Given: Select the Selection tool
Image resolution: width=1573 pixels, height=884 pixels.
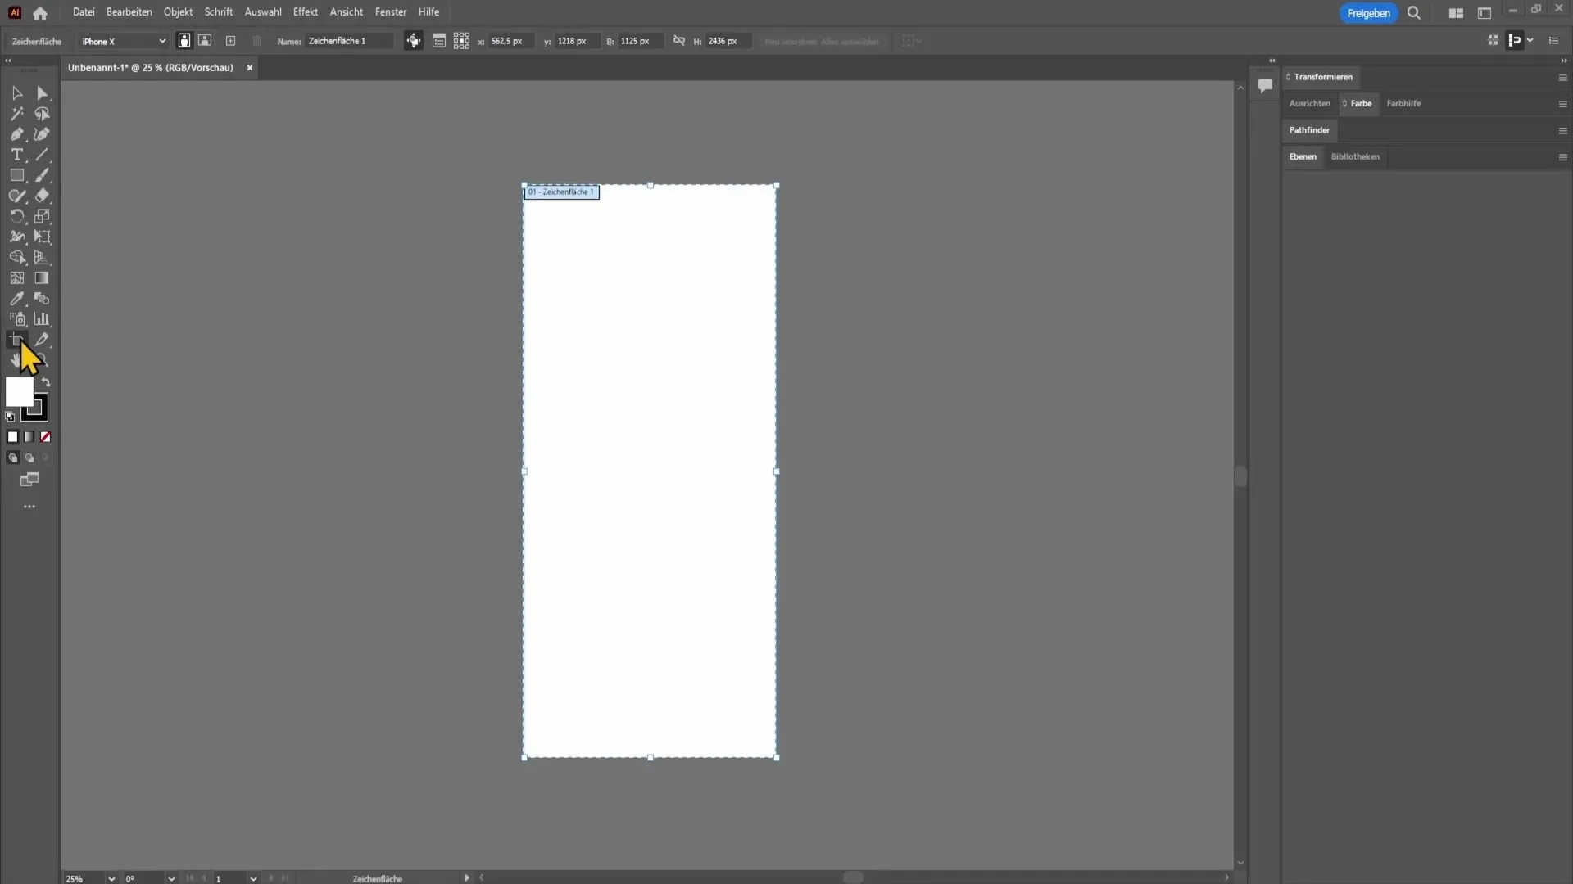Looking at the screenshot, I should click(16, 93).
